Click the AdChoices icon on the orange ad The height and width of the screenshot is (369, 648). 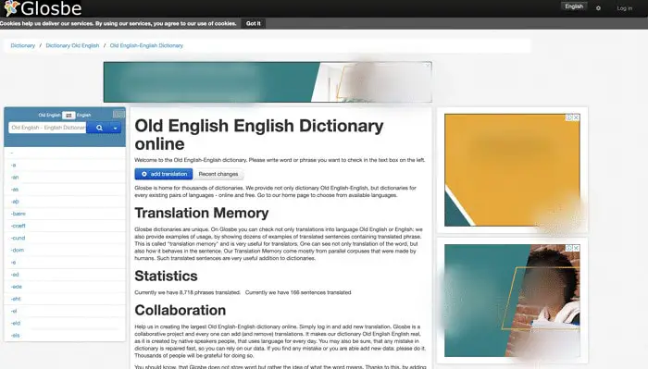[x=569, y=117]
